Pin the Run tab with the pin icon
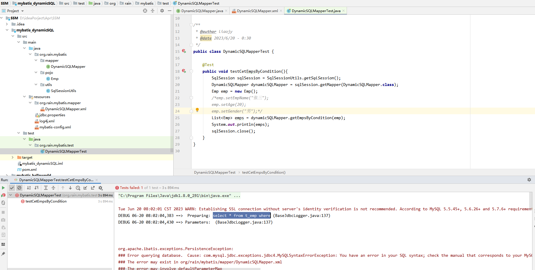 click(x=3, y=254)
